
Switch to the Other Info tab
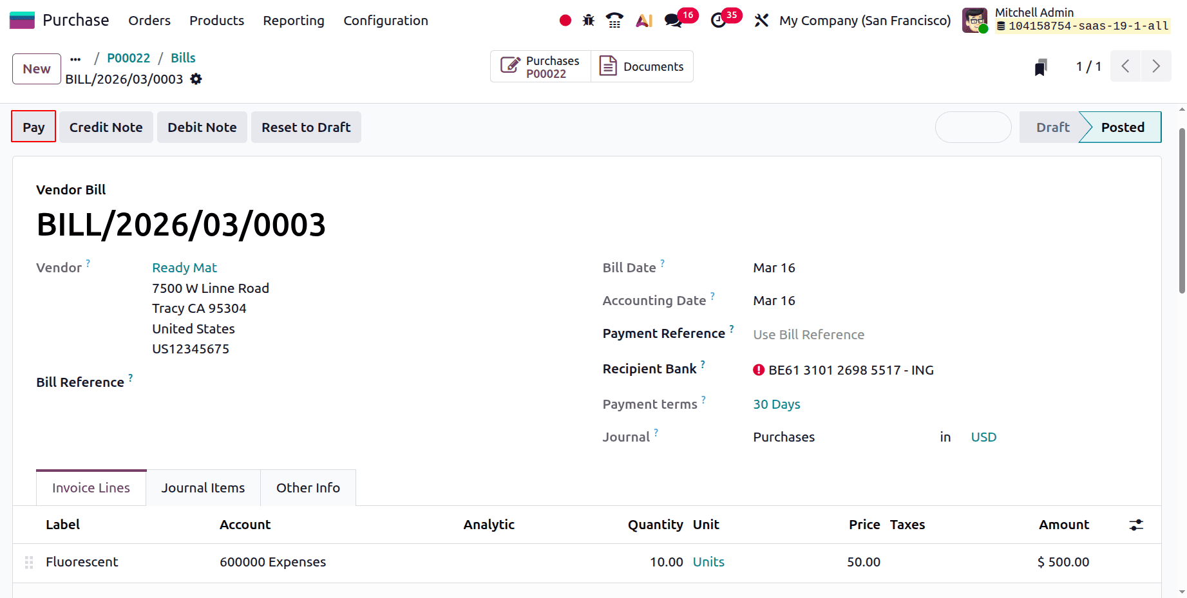pyautogui.click(x=308, y=487)
